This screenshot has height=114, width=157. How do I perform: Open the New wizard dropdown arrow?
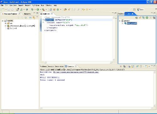(x=6, y=9)
